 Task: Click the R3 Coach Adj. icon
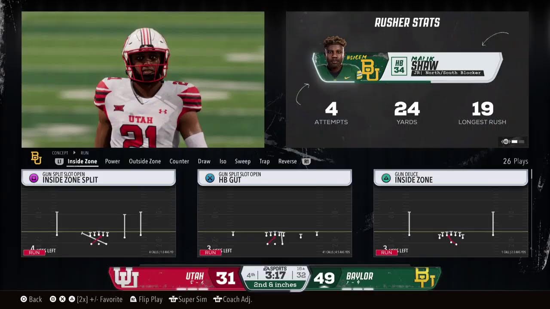(x=218, y=299)
